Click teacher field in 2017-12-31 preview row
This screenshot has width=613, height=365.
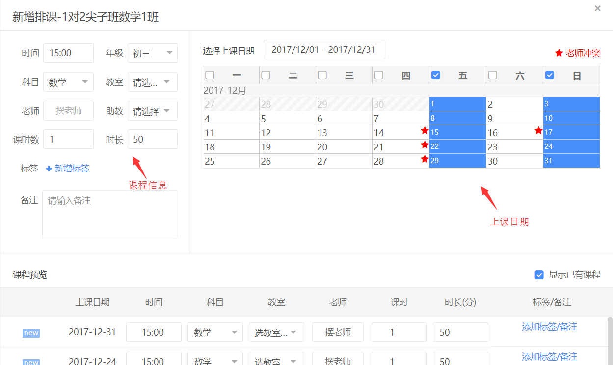(338, 332)
